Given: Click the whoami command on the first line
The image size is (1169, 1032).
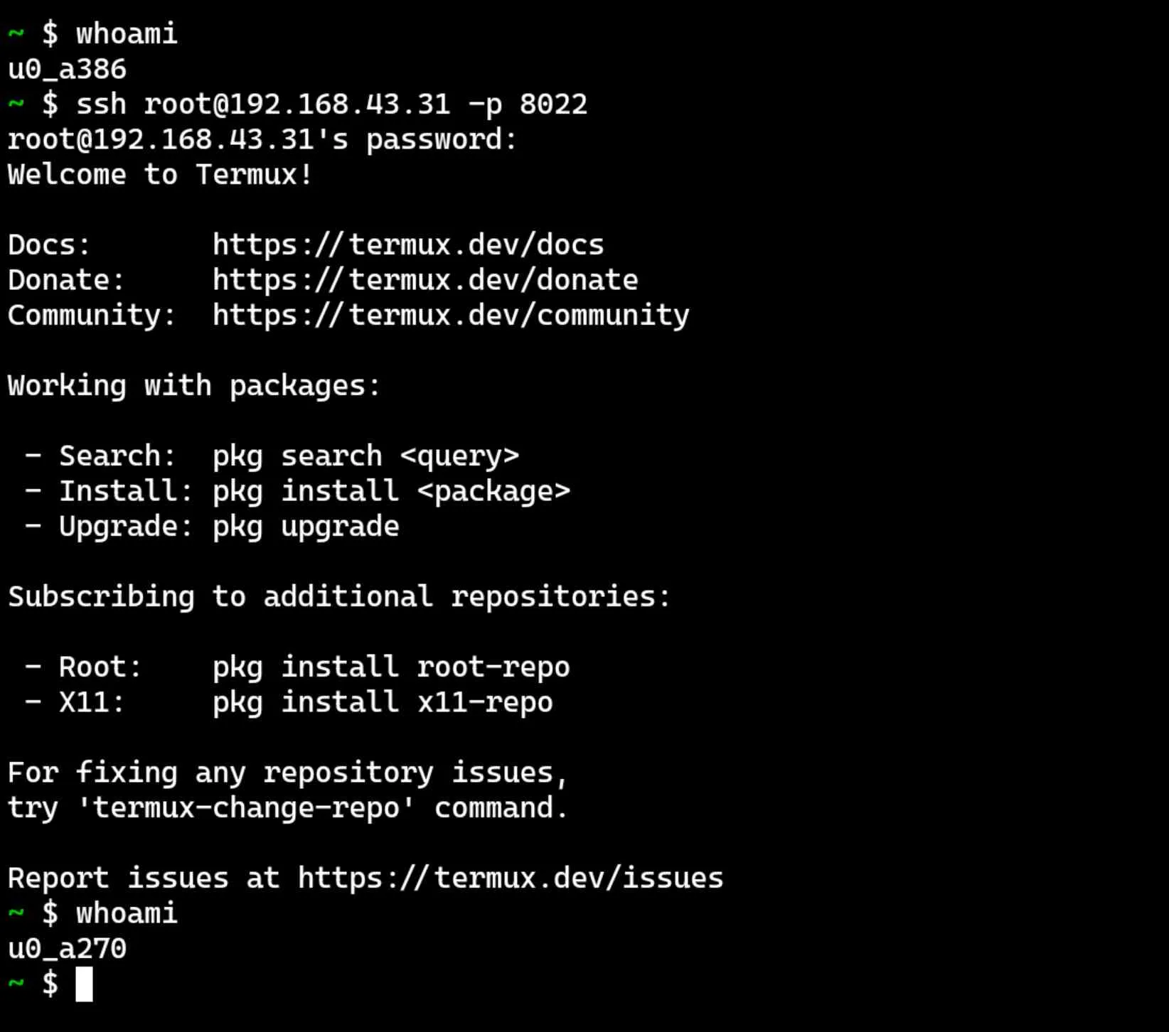Looking at the screenshot, I should (127, 34).
